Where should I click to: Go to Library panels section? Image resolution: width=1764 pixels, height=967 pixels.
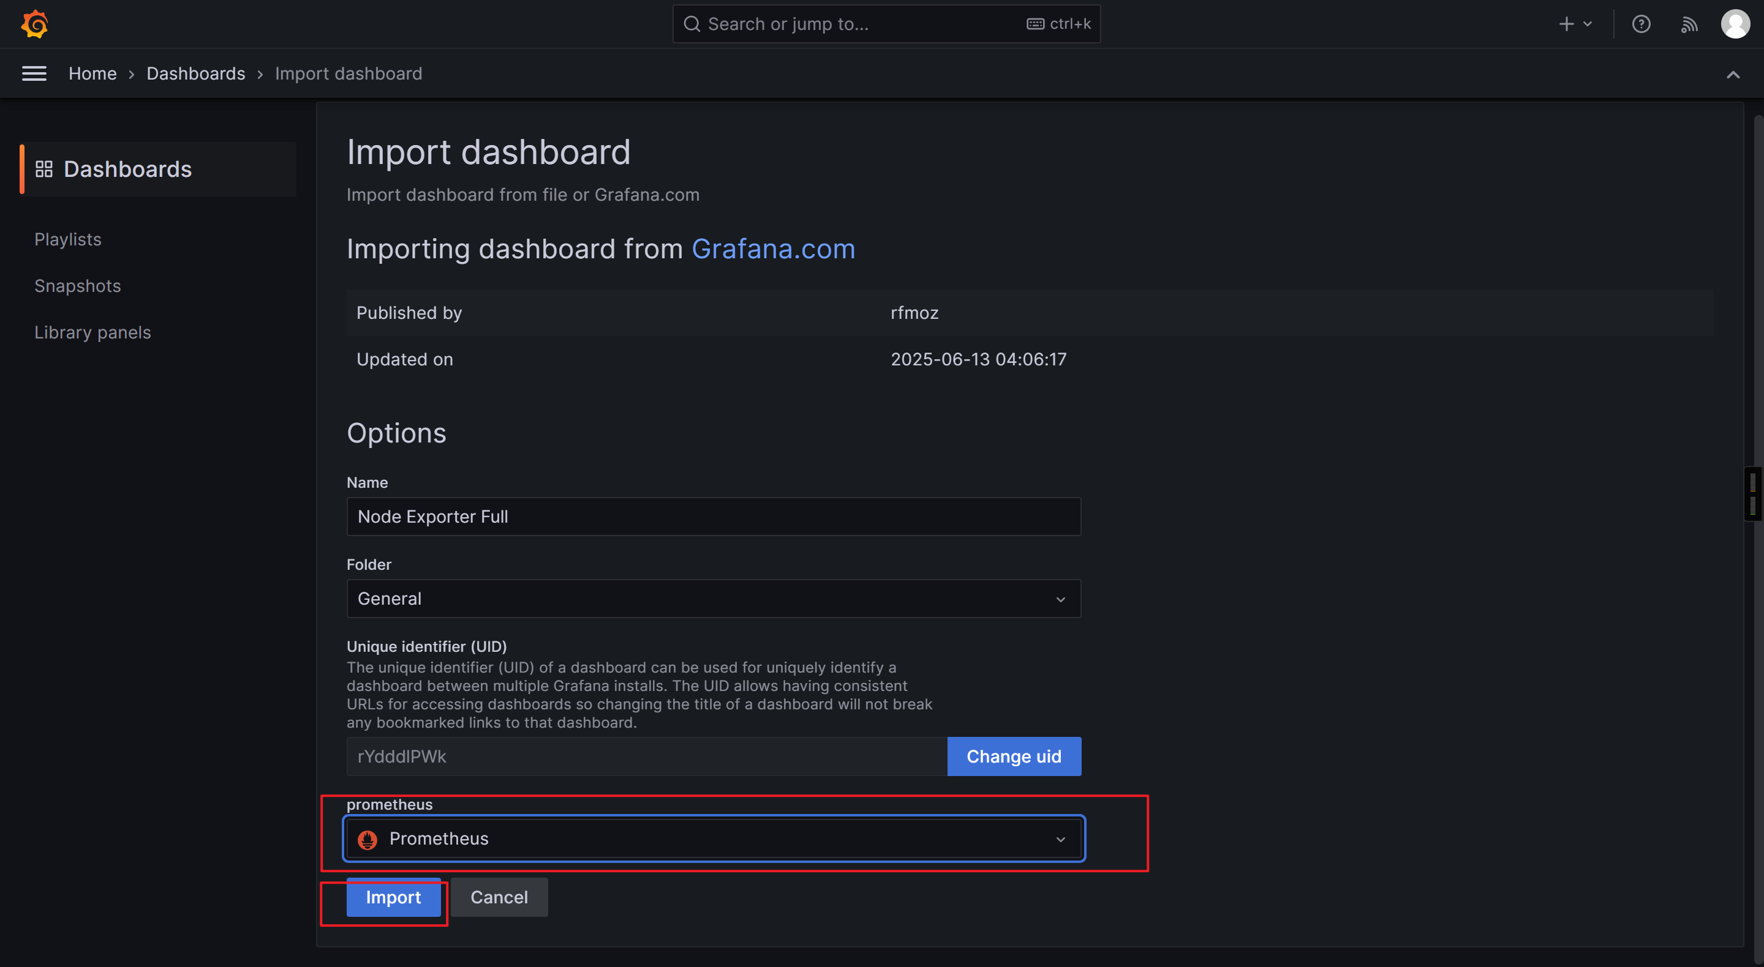[x=92, y=332]
